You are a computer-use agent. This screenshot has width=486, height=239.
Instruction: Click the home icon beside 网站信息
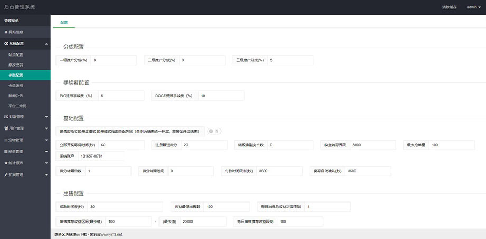click(6, 32)
